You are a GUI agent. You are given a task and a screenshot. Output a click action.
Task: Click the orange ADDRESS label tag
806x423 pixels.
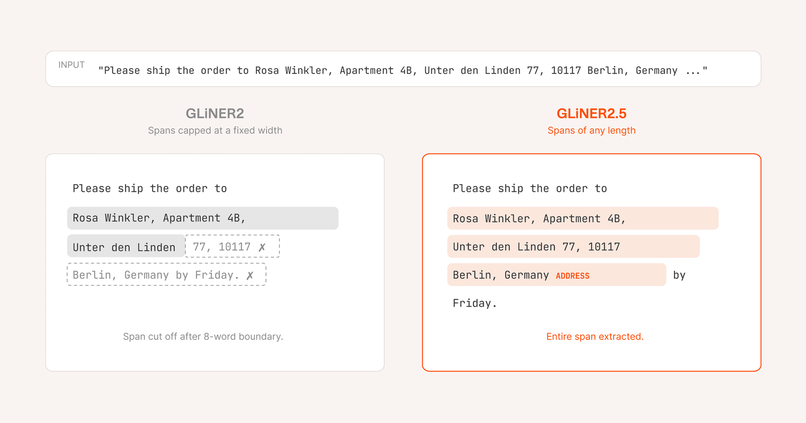point(573,276)
